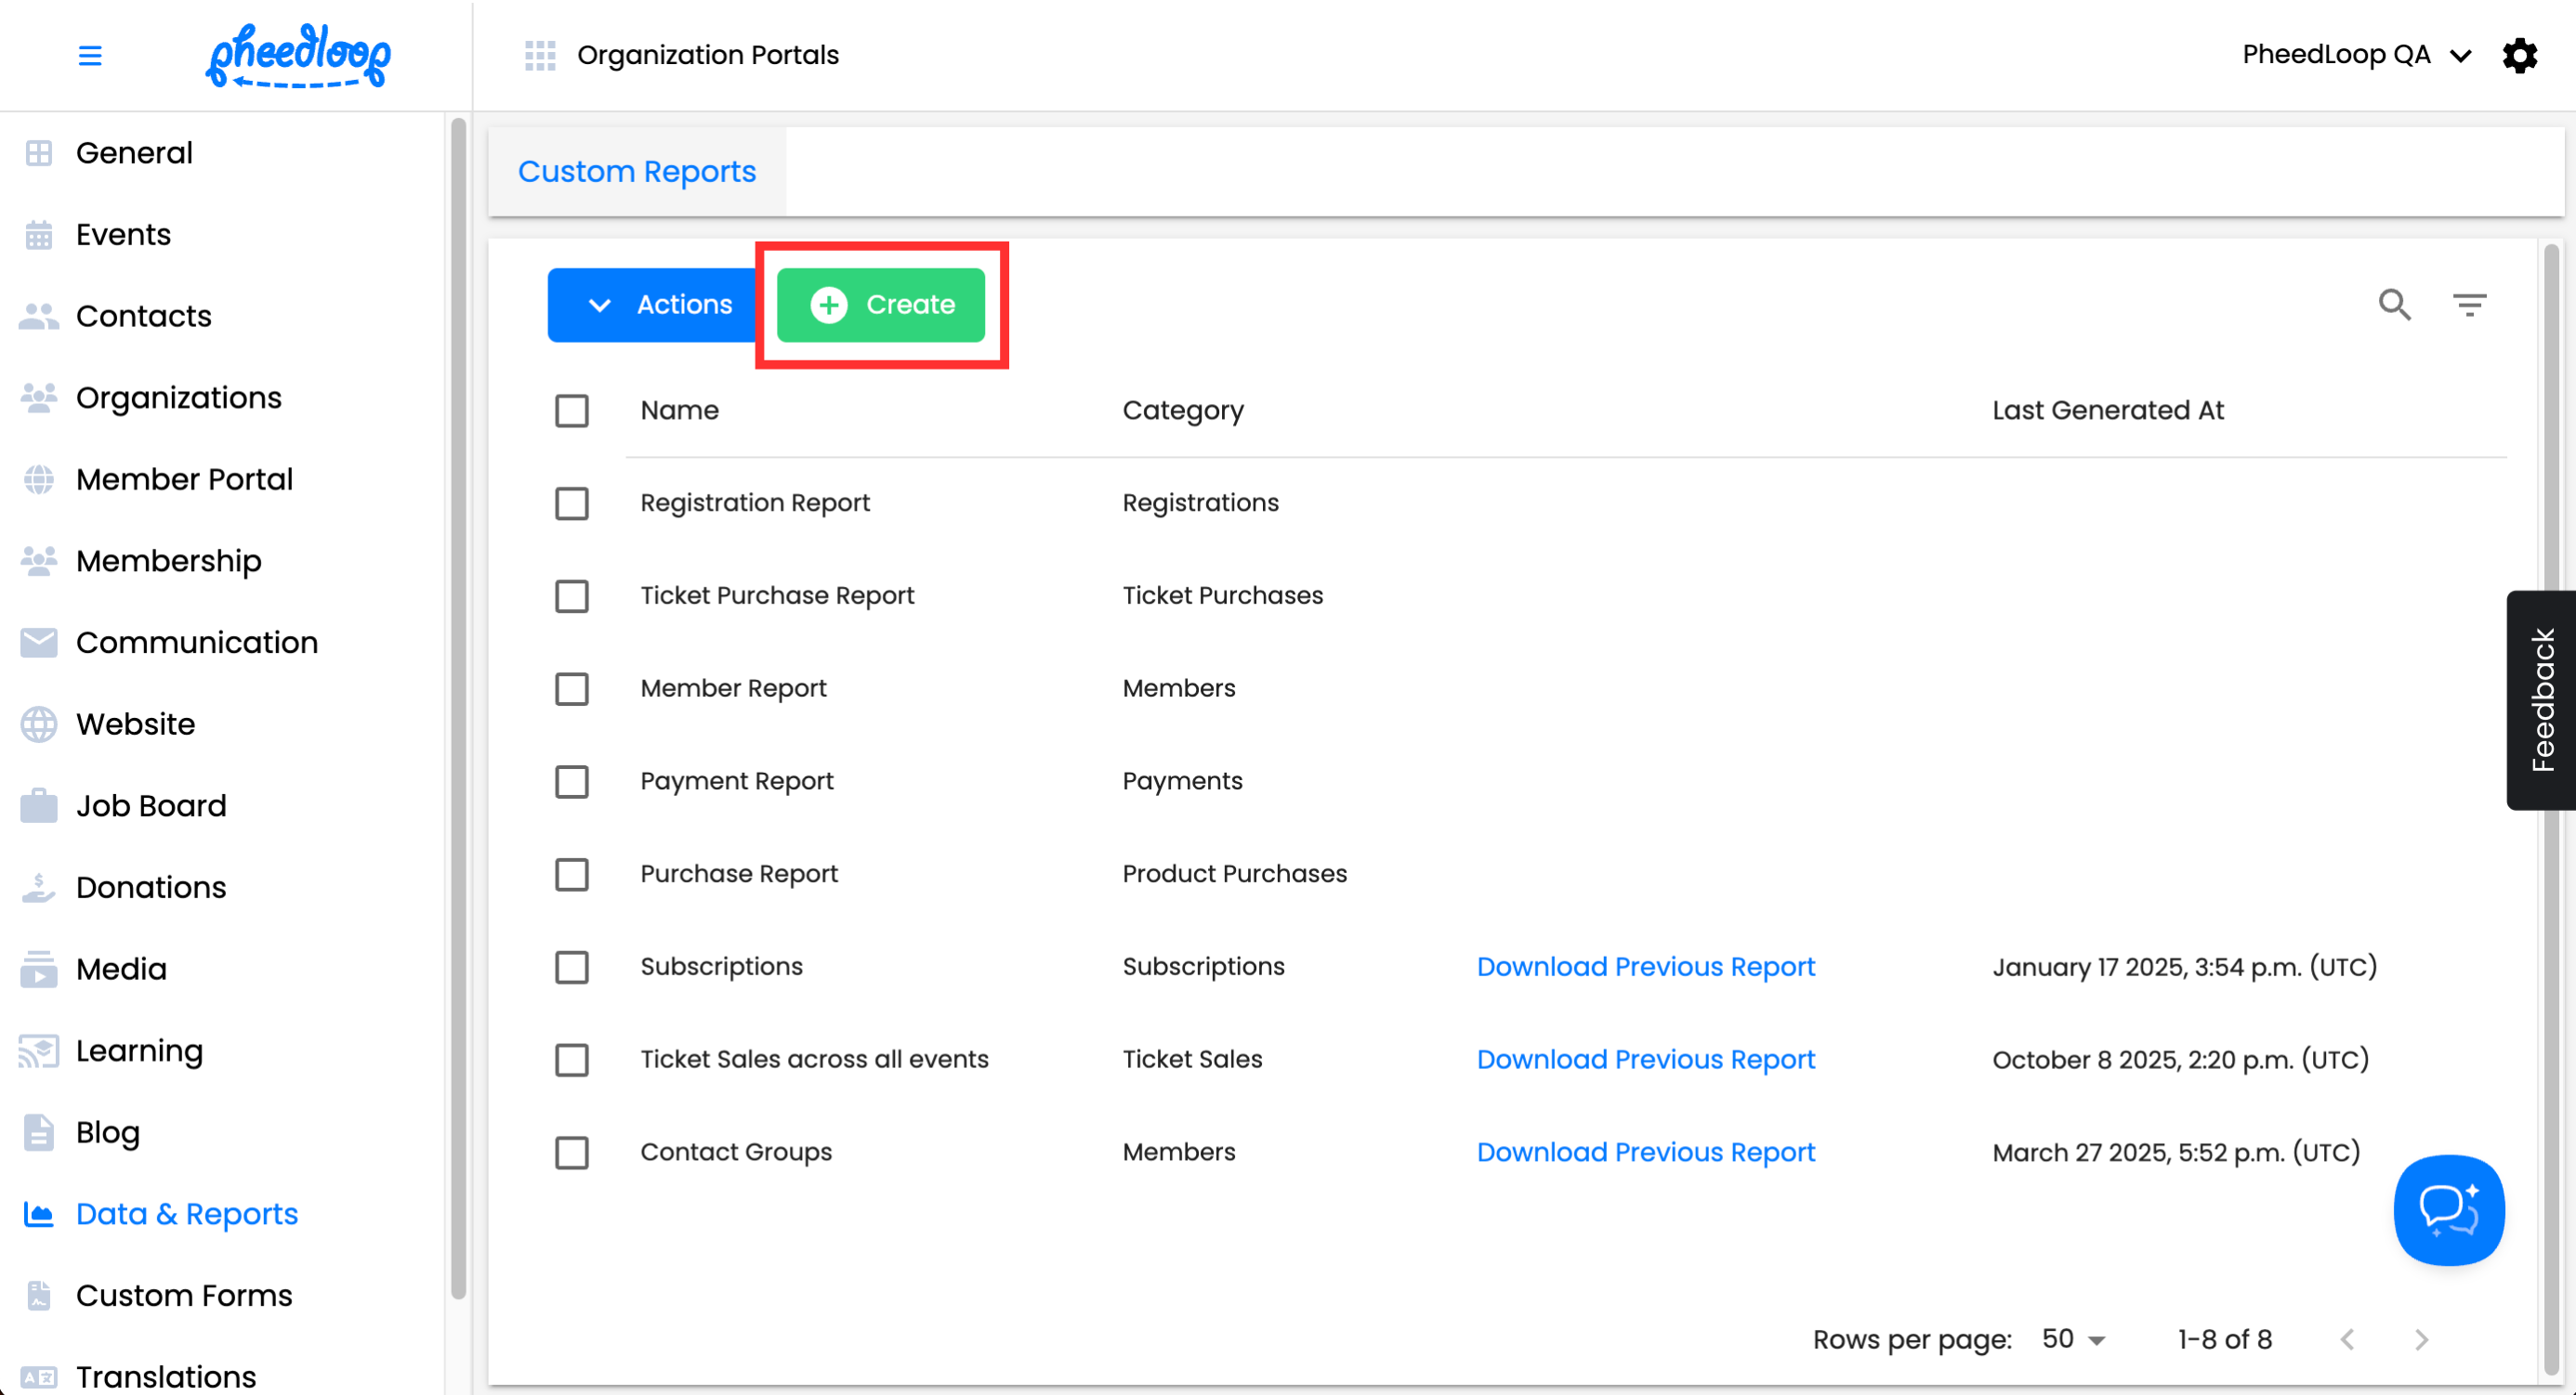Select all reports header checkbox
The width and height of the screenshot is (2576, 1395).
pyautogui.click(x=572, y=411)
